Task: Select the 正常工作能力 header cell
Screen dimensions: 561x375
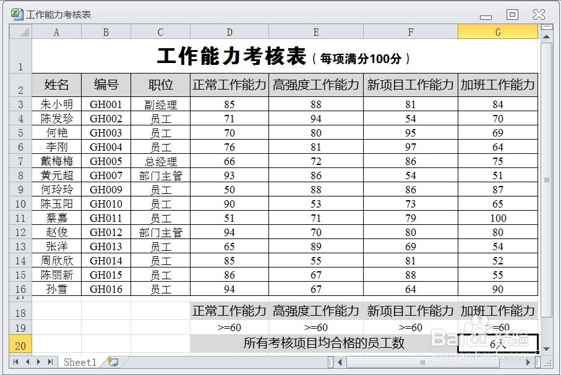Action: 229,85
